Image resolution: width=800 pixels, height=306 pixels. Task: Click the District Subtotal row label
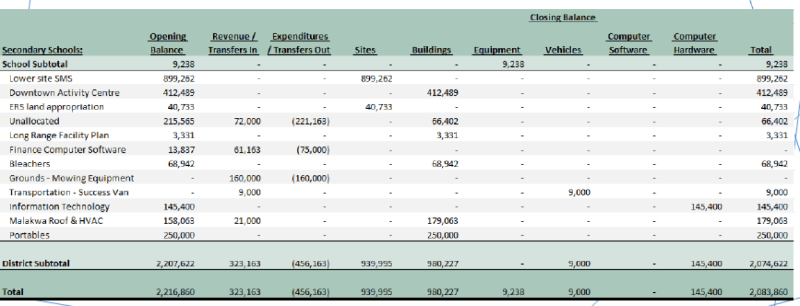[x=35, y=263]
